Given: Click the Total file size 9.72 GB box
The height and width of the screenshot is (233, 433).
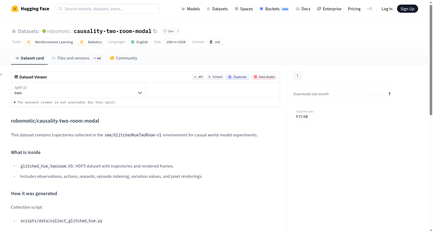Looking at the screenshot, I should pos(305,114).
